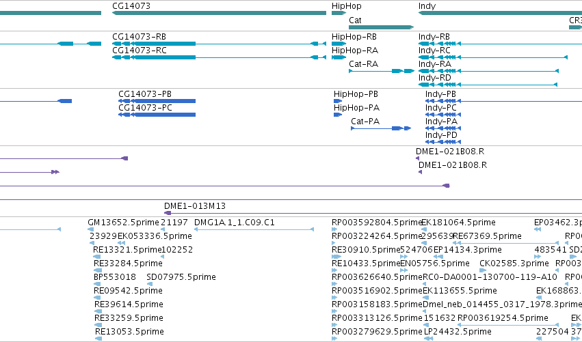The image size is (582, 342).
Task: Click the Cat-RA transcript label
Action: point(363,64)
